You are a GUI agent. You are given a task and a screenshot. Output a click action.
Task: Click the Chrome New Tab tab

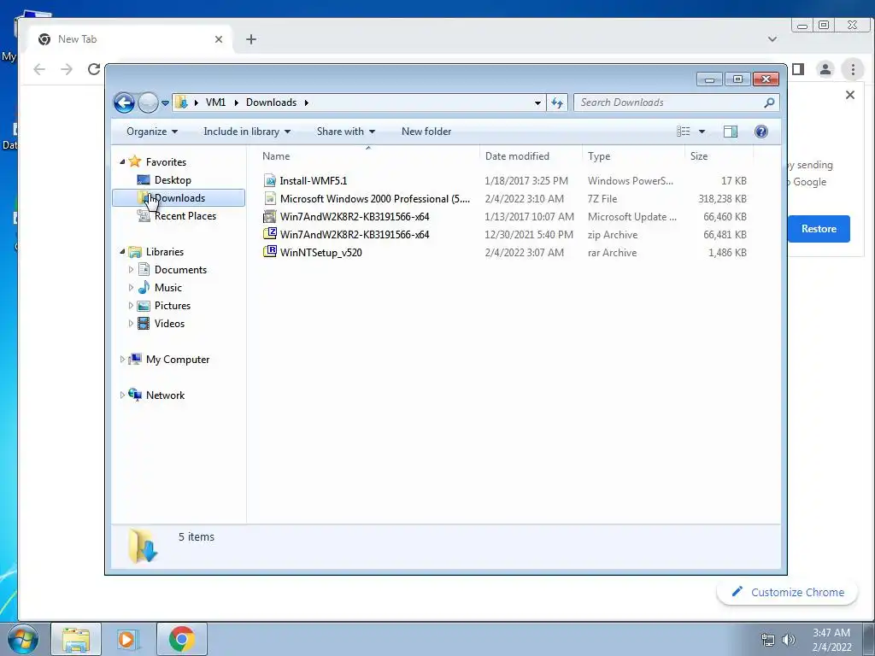[x=130, y=39]
